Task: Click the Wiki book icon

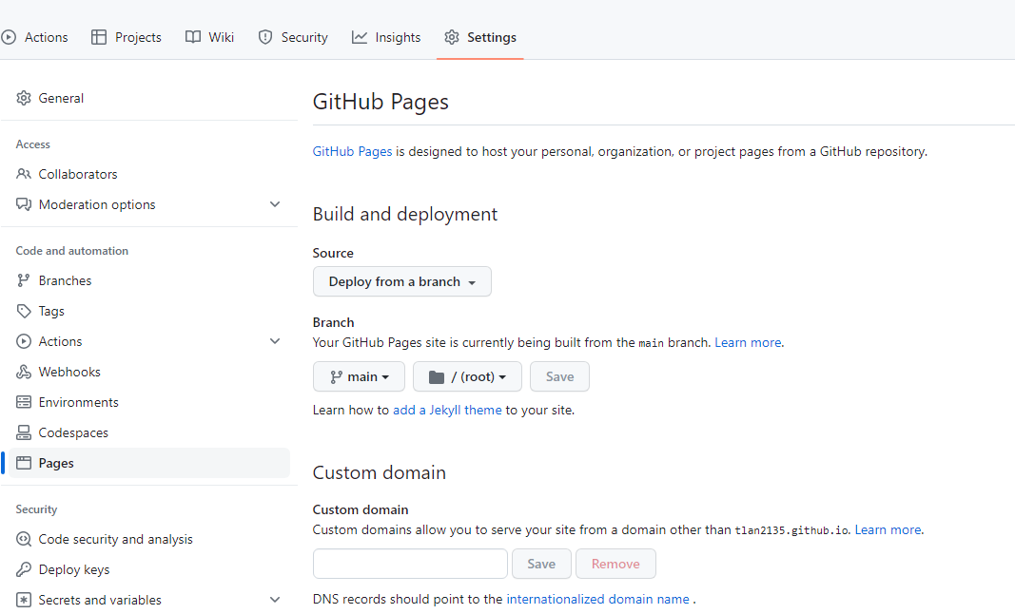Action: pos(193,37)
